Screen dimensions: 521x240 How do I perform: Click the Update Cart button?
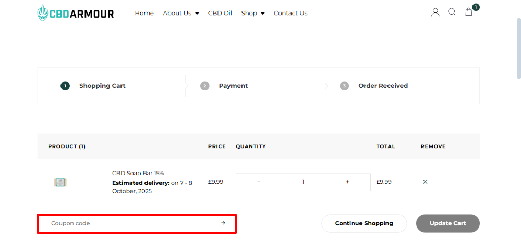tap(448, 223)
